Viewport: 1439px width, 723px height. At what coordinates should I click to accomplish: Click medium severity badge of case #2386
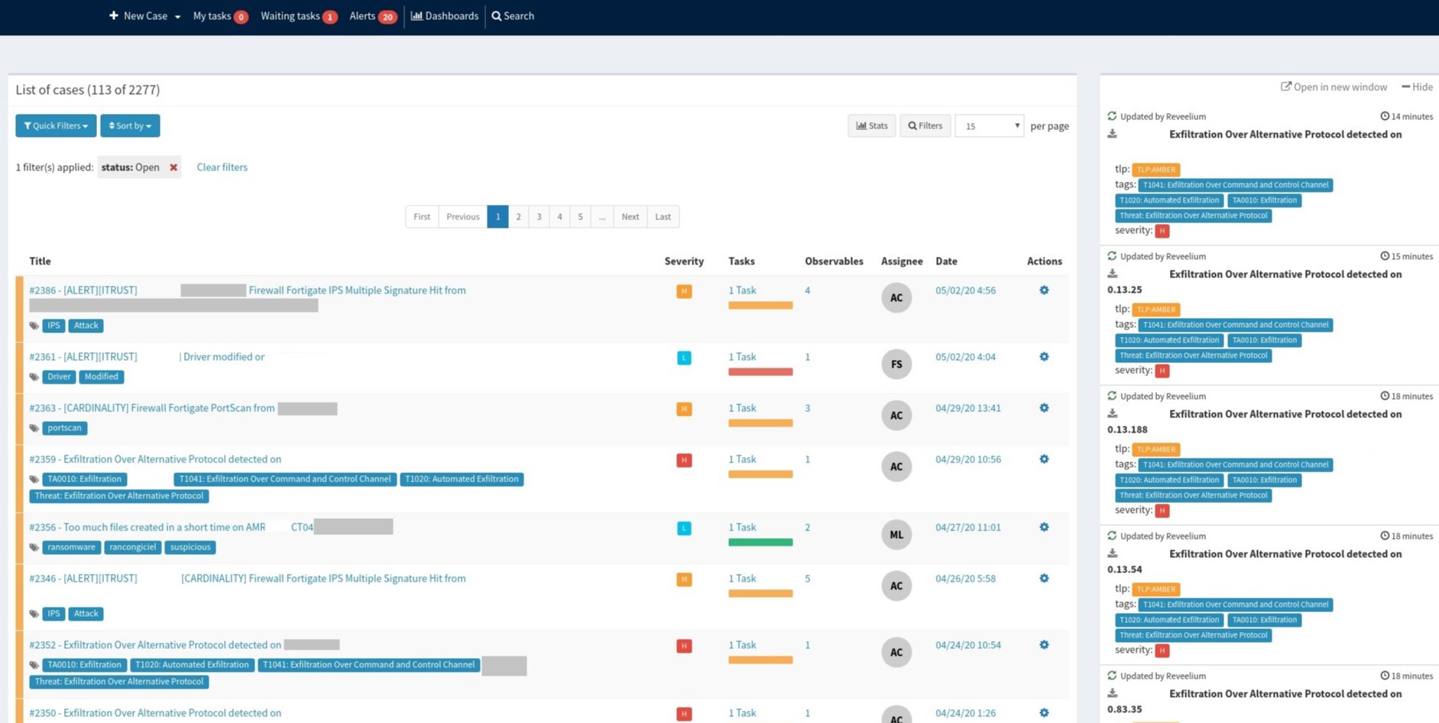(684, 291)
